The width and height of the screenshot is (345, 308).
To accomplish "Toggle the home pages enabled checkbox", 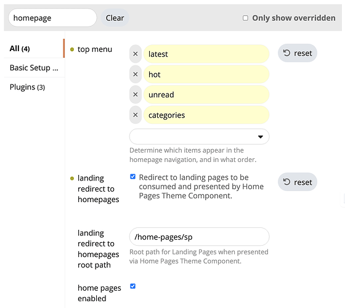I will [x=132, y=286].
